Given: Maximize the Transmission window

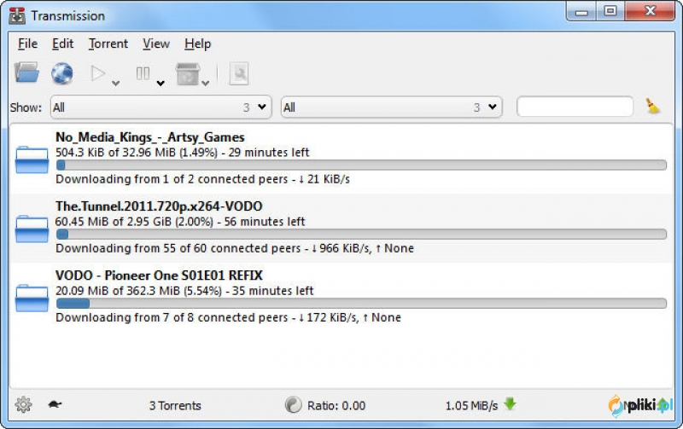Looking at the screenshot, I should tap(610, 11).
